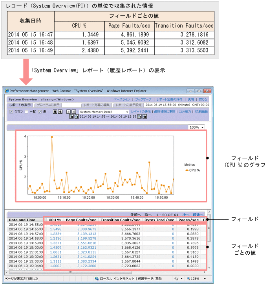
Task: Click Pages/sec value 0.7326
Action: (193, 243)
